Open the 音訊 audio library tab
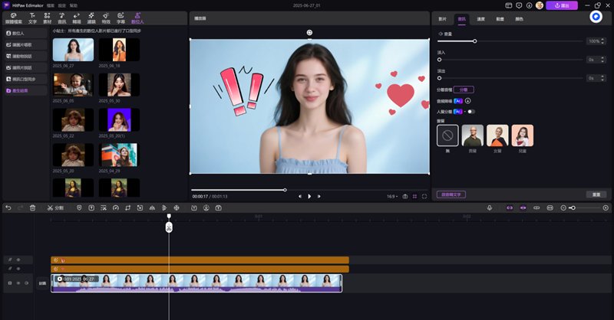 [x=61, y=18]
